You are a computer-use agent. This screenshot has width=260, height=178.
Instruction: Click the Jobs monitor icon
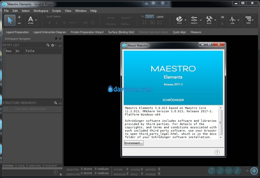[232, 20]
